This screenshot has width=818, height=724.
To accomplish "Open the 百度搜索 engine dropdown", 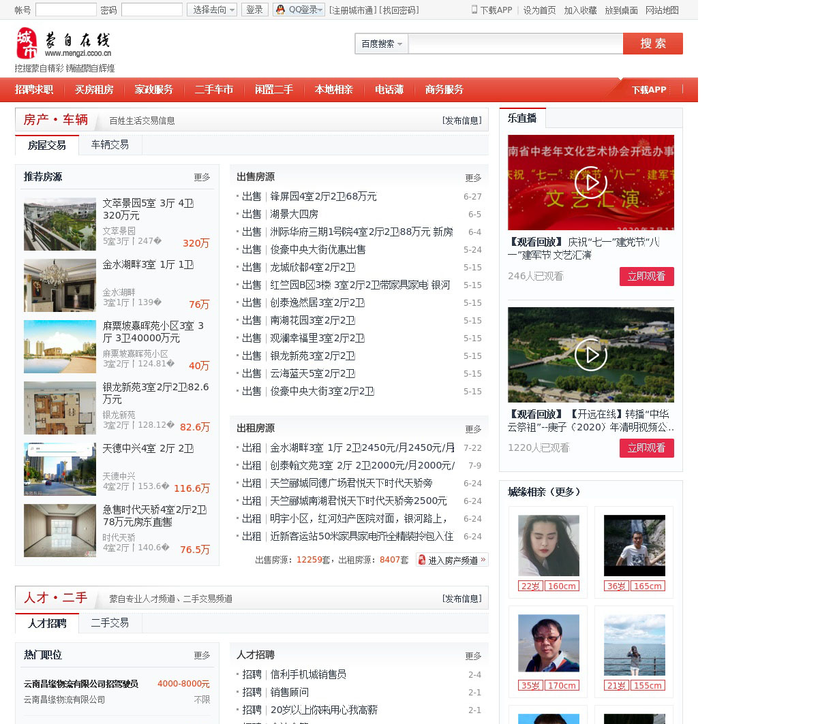I will pyautogui.click(x=382, y=44).
